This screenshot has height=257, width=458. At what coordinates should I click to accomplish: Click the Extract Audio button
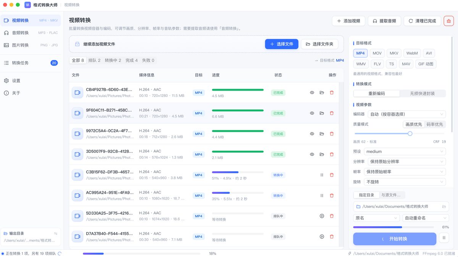(x=384, y=21)
